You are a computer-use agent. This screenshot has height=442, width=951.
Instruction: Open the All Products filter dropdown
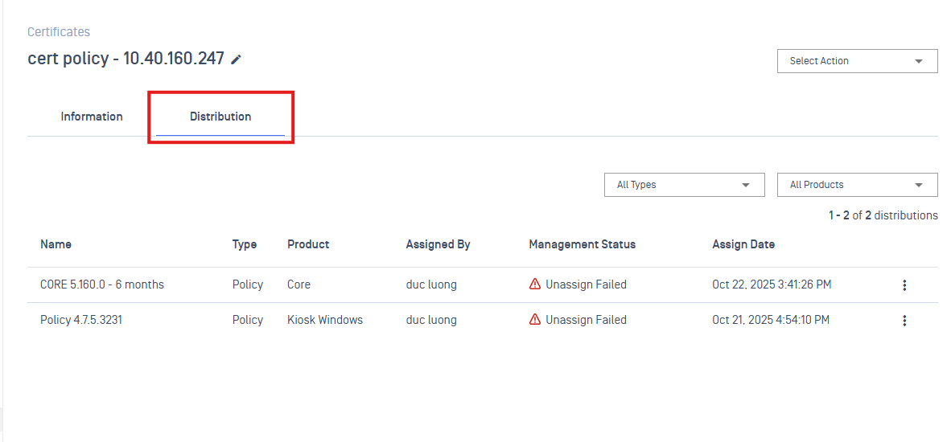(857, 185)
